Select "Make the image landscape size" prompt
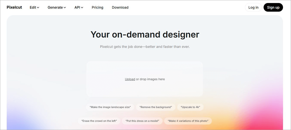 110,107
